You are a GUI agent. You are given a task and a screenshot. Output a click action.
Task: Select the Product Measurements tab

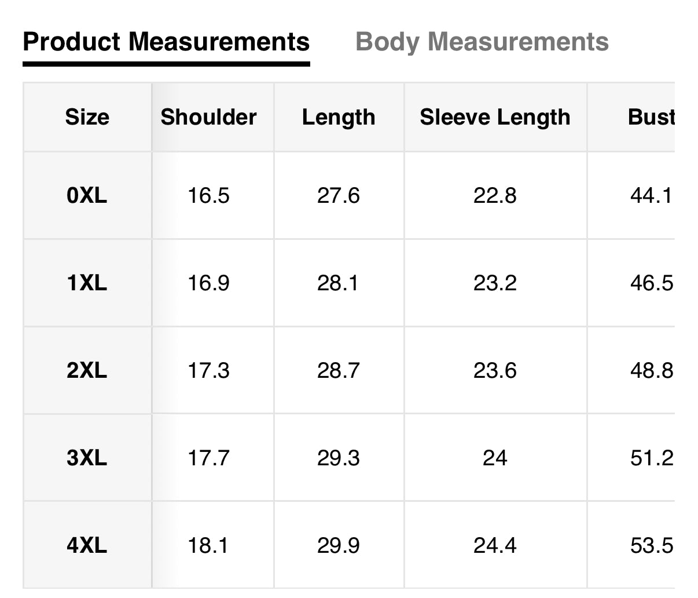pyautogui.click(x=166, y=42)
